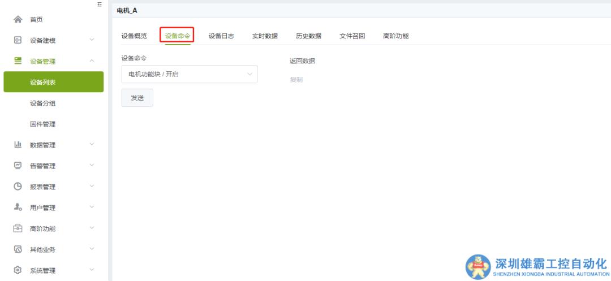
Task: Click the 用户管理 person icon
Action: pos(18,207)
